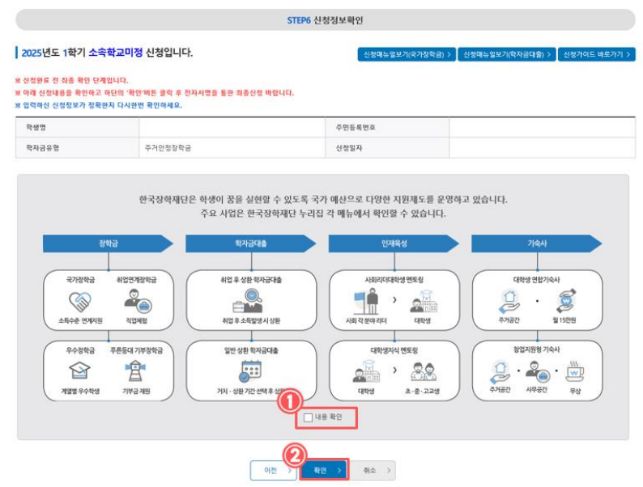Click the 소속학교미정 blue heading text
The image size is (643, 487).
[x=116, y=53]
